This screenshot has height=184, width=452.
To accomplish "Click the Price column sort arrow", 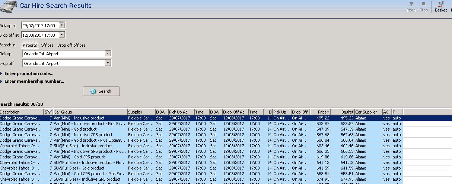I will tap(328, 112).
